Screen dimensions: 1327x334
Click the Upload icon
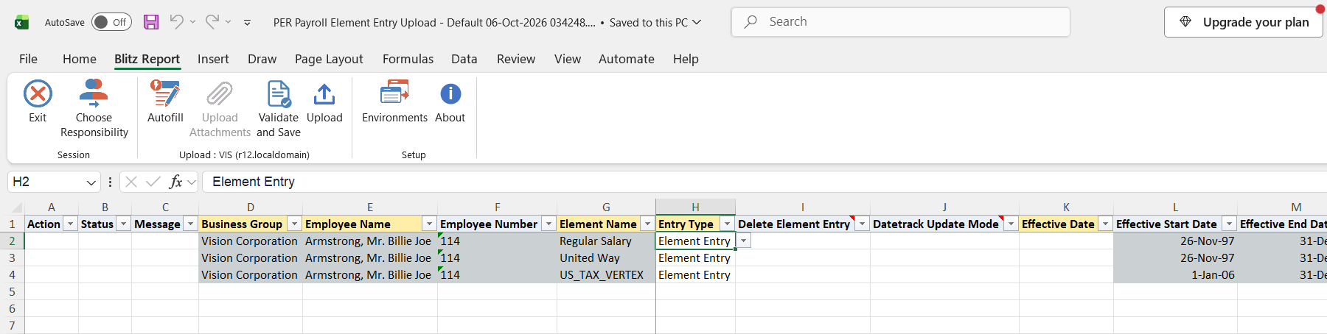(x=324, y=94)
